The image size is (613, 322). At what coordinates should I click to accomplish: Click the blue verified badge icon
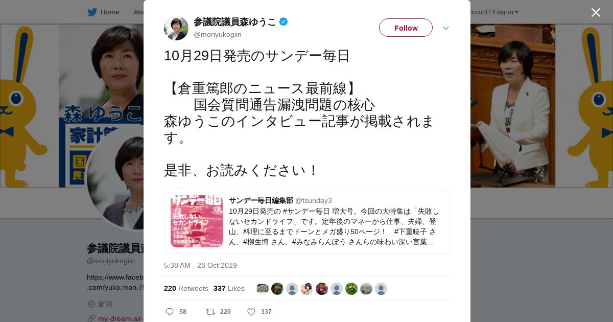(x=284, y=21)
